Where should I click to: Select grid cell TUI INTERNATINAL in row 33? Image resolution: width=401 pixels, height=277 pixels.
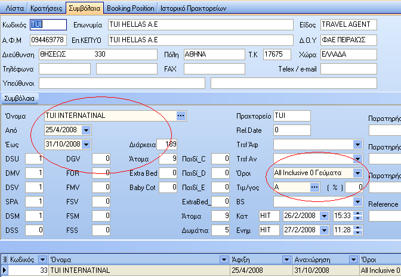pos(140,270)
